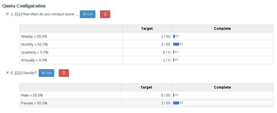Click the Complete header in Gender table
This screenshot has width=277, height=113.
222,87
